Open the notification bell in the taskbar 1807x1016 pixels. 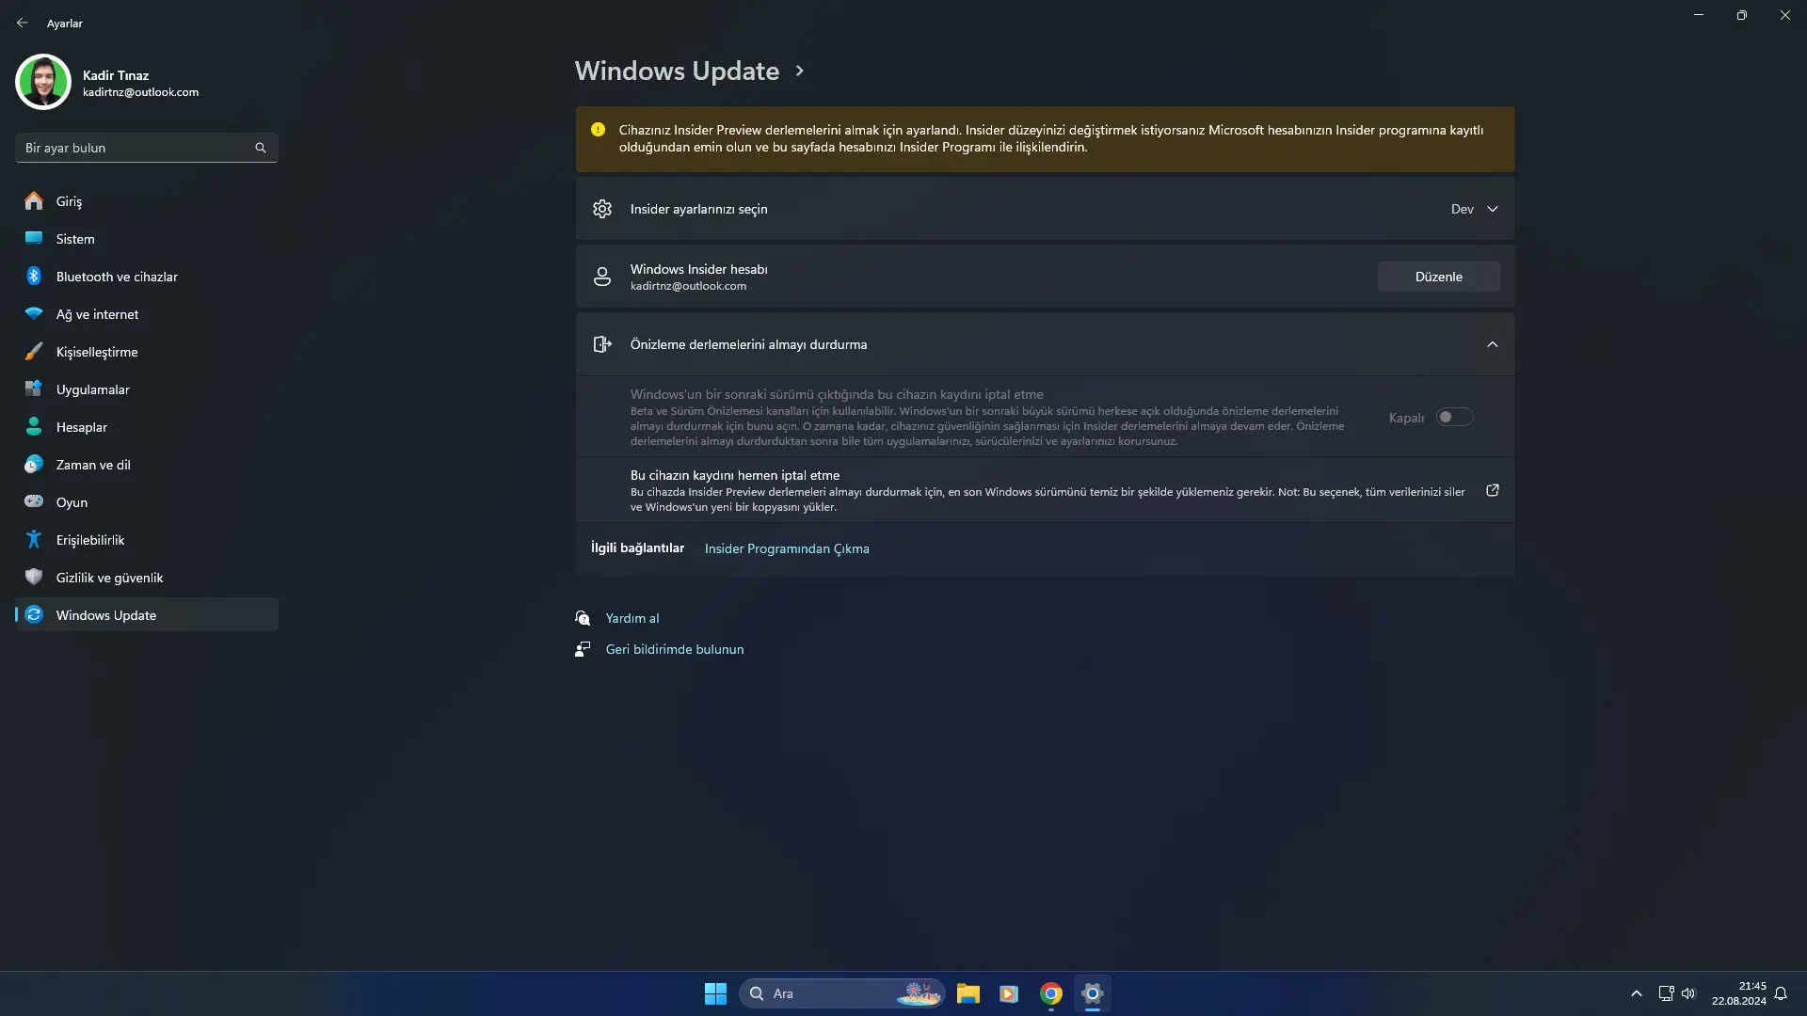click(1781, 993)
